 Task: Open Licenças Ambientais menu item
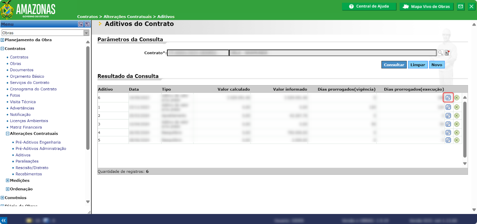(x=29, y=121)
